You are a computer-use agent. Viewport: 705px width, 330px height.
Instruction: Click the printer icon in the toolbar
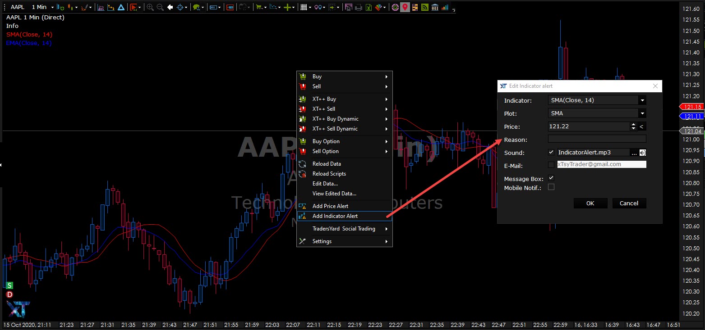coord(359,7)
